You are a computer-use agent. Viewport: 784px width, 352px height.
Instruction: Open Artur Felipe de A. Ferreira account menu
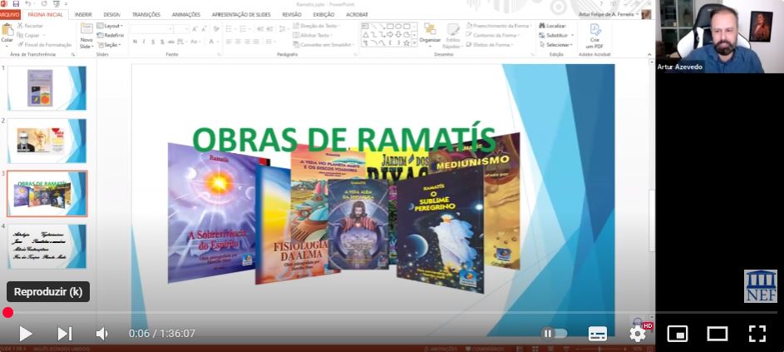[609, 14]
